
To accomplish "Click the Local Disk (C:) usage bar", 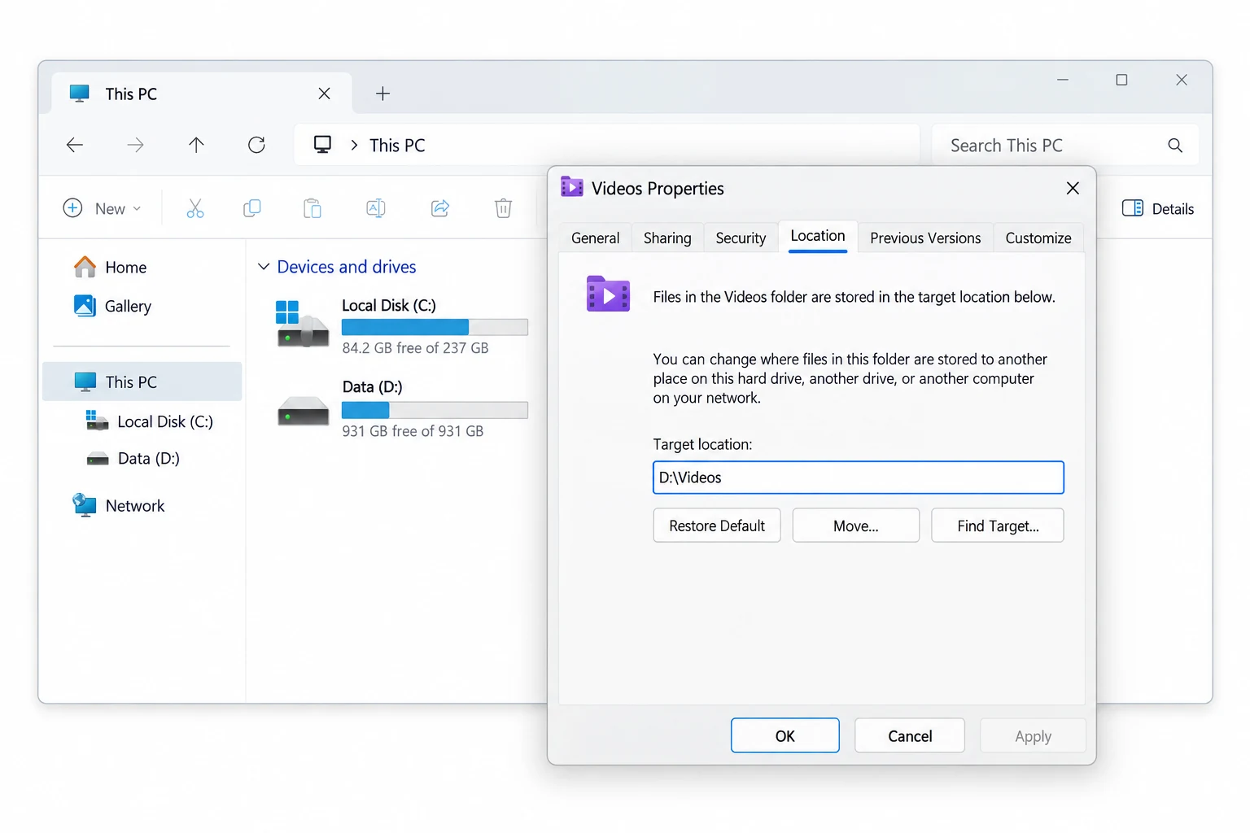I will pyautogui.click(x=435, y=327).
